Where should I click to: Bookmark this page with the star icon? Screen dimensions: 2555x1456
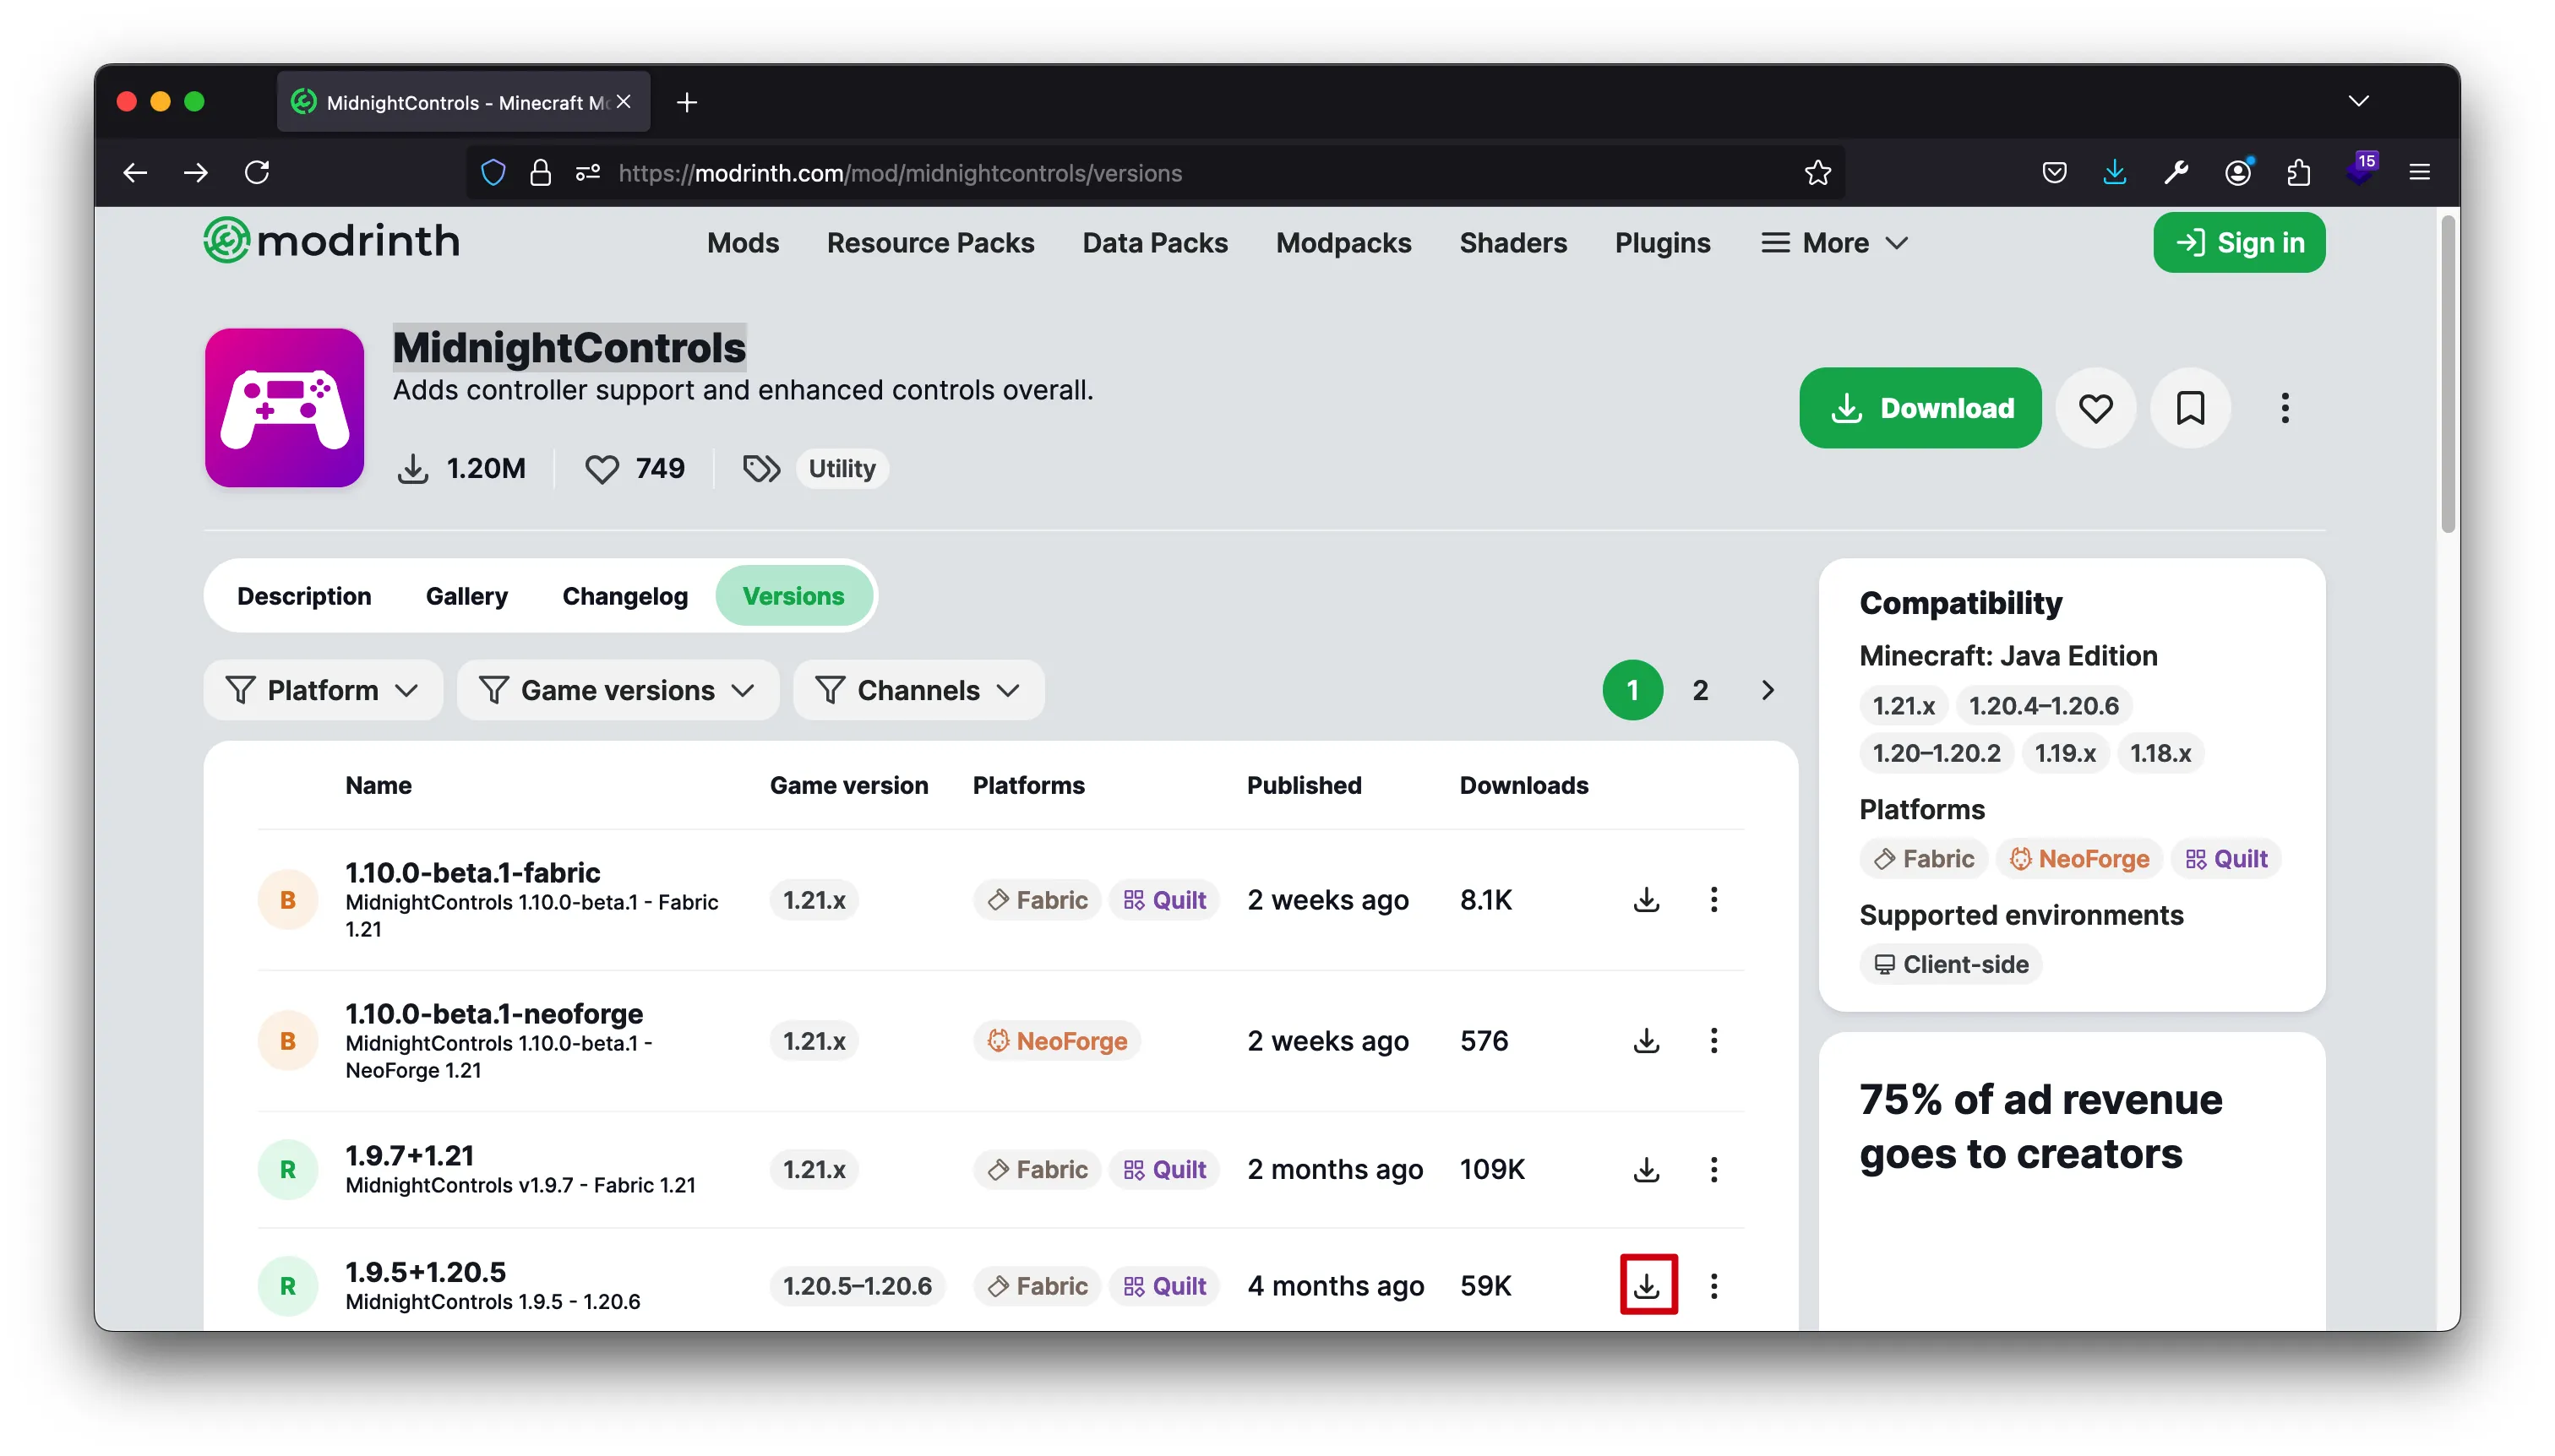coord(1817,172)
